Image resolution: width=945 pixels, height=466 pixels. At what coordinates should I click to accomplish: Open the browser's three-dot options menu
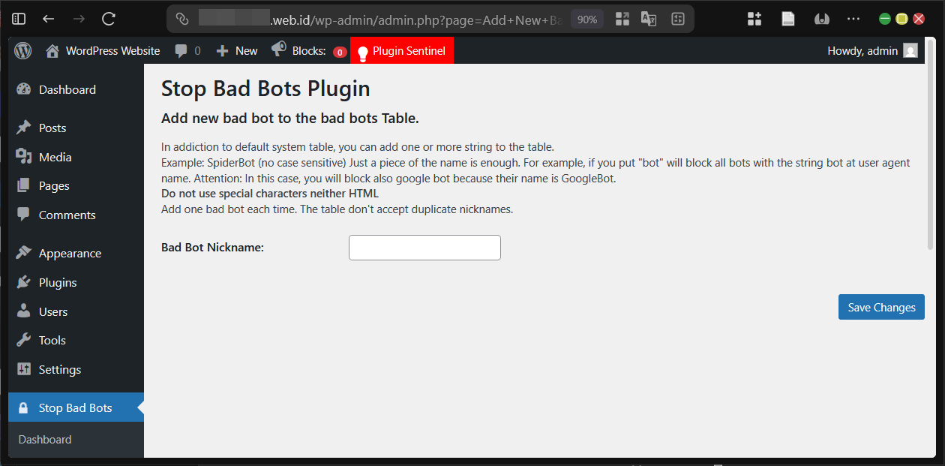coord(853,18)
